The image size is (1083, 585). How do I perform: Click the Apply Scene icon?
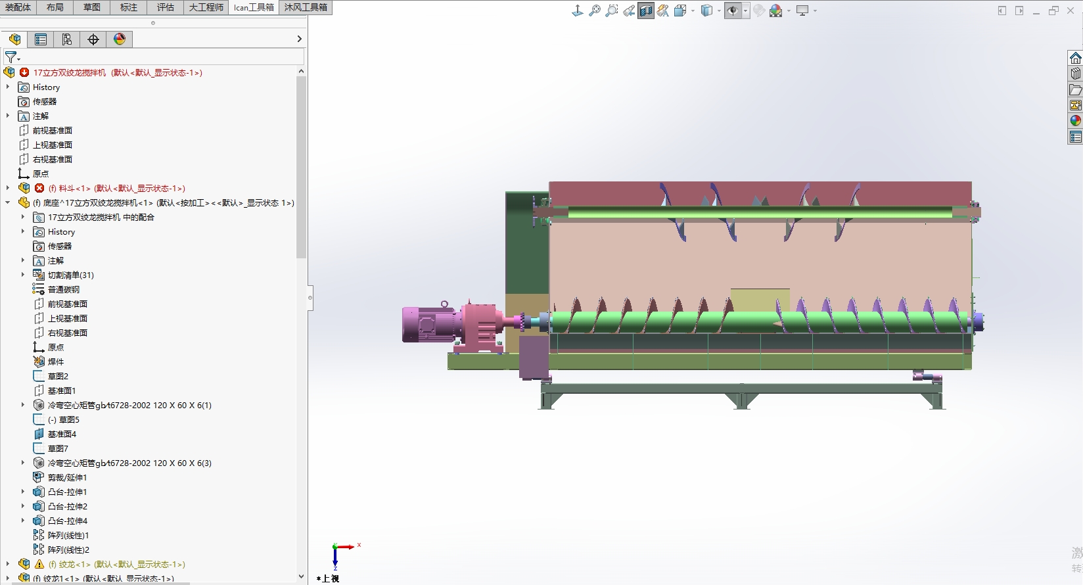coord(776,11)
